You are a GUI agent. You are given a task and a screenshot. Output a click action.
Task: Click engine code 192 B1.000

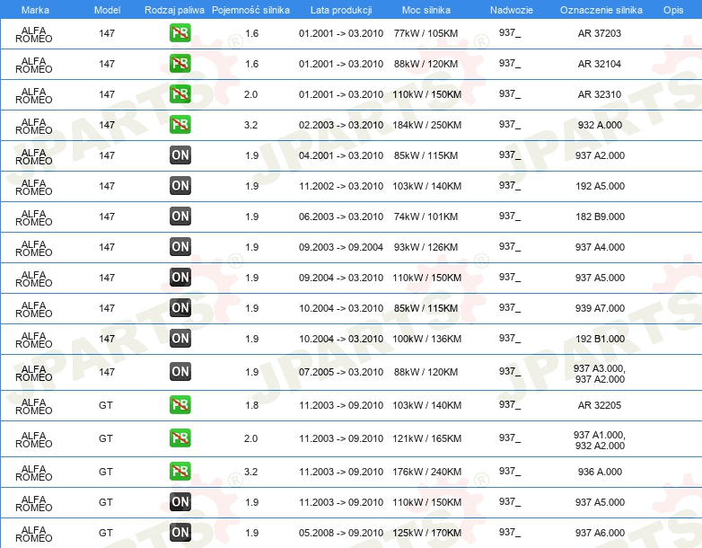600,339
